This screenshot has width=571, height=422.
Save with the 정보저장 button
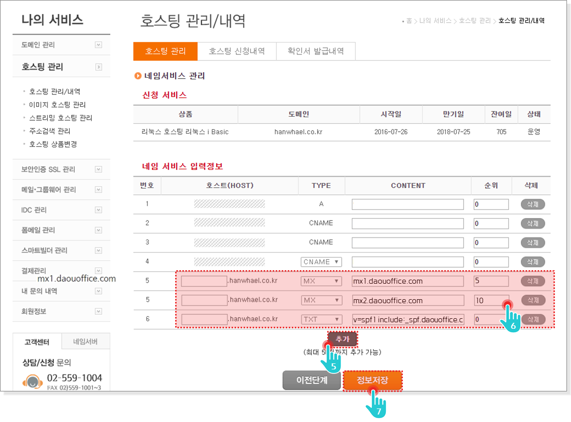click(x=372, y=380)
